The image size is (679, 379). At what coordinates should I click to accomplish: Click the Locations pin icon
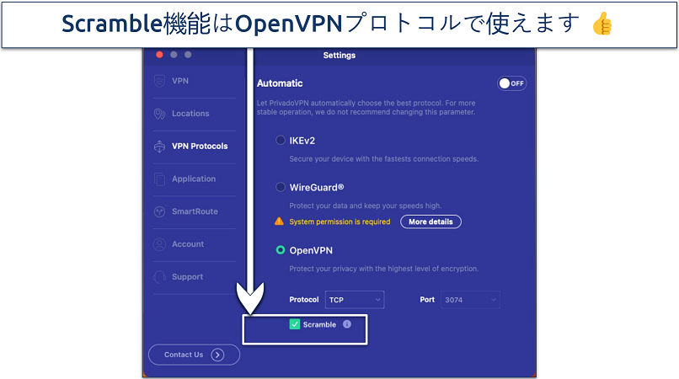tap(159, 114)
